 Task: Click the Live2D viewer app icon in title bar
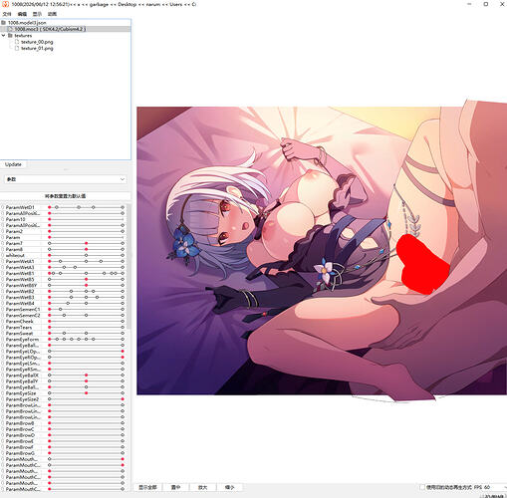(x=5, y=4)
